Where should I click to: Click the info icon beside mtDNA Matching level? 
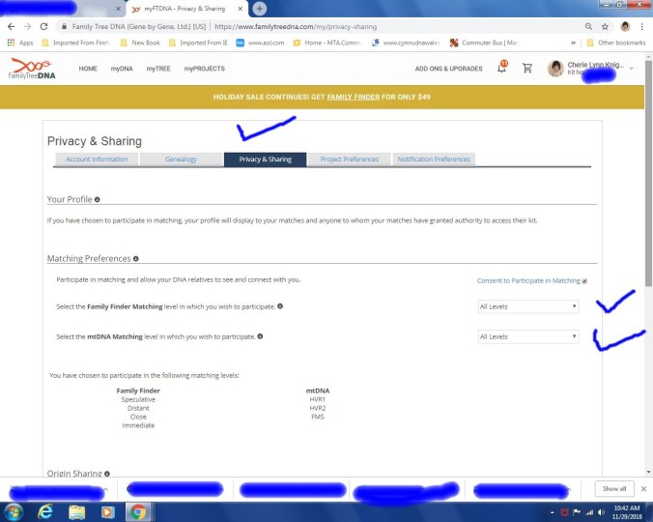(260, 336)
